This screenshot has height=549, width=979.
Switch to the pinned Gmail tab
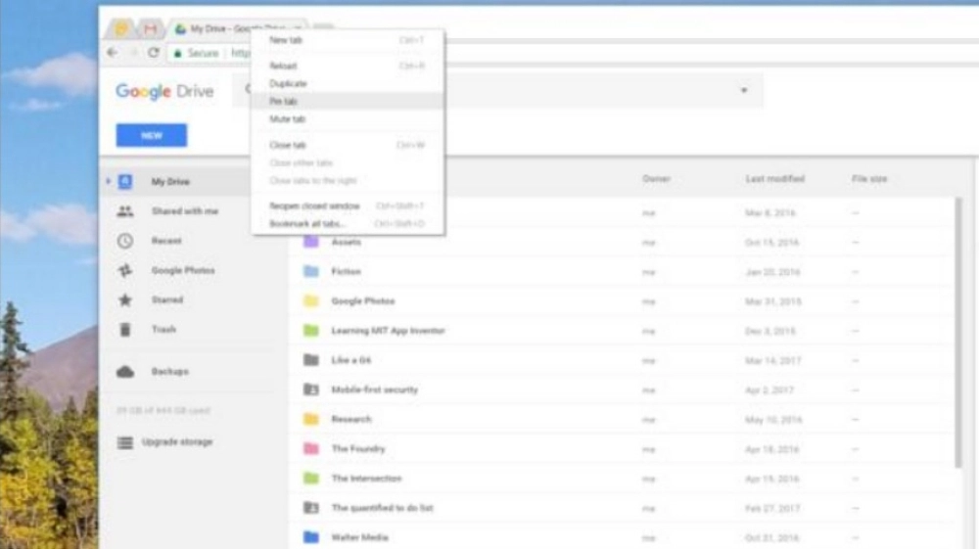[150, 29]
